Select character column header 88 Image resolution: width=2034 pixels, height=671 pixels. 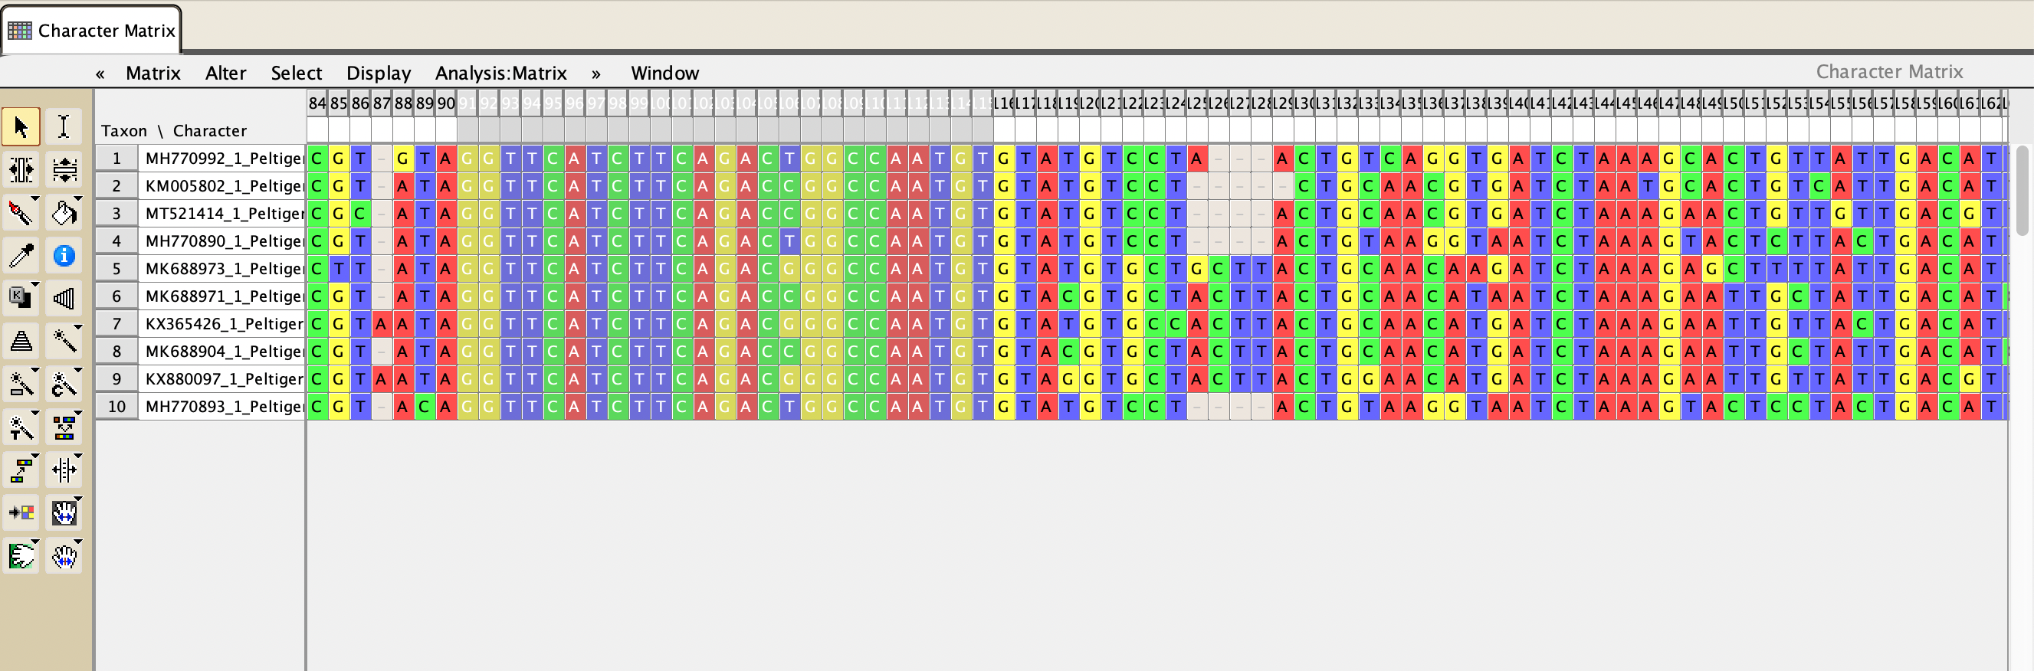coord(403,103)
